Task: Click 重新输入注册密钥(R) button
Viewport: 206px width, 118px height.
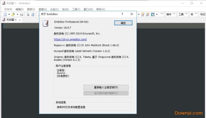Action: click(106, 87)
